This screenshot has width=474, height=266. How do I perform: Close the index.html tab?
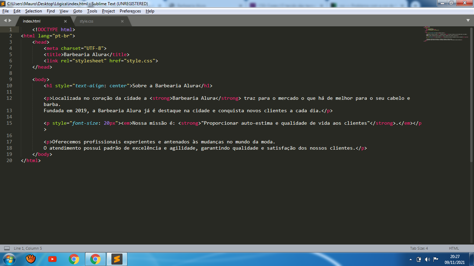65,21
